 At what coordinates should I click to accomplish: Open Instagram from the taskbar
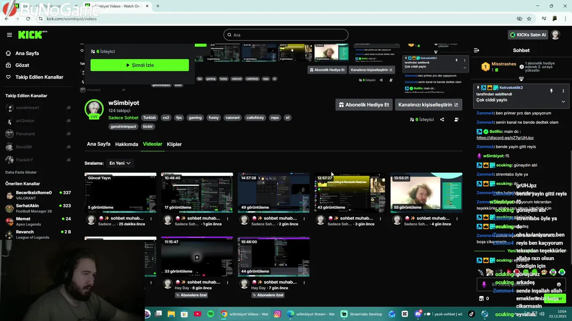coord(277,314)
